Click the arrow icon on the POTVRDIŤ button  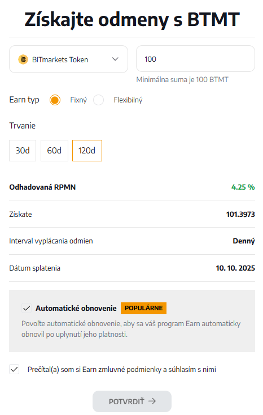tap(152, 401)
